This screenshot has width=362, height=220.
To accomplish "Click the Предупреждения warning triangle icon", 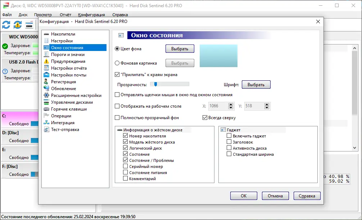I will coord(46,61).
